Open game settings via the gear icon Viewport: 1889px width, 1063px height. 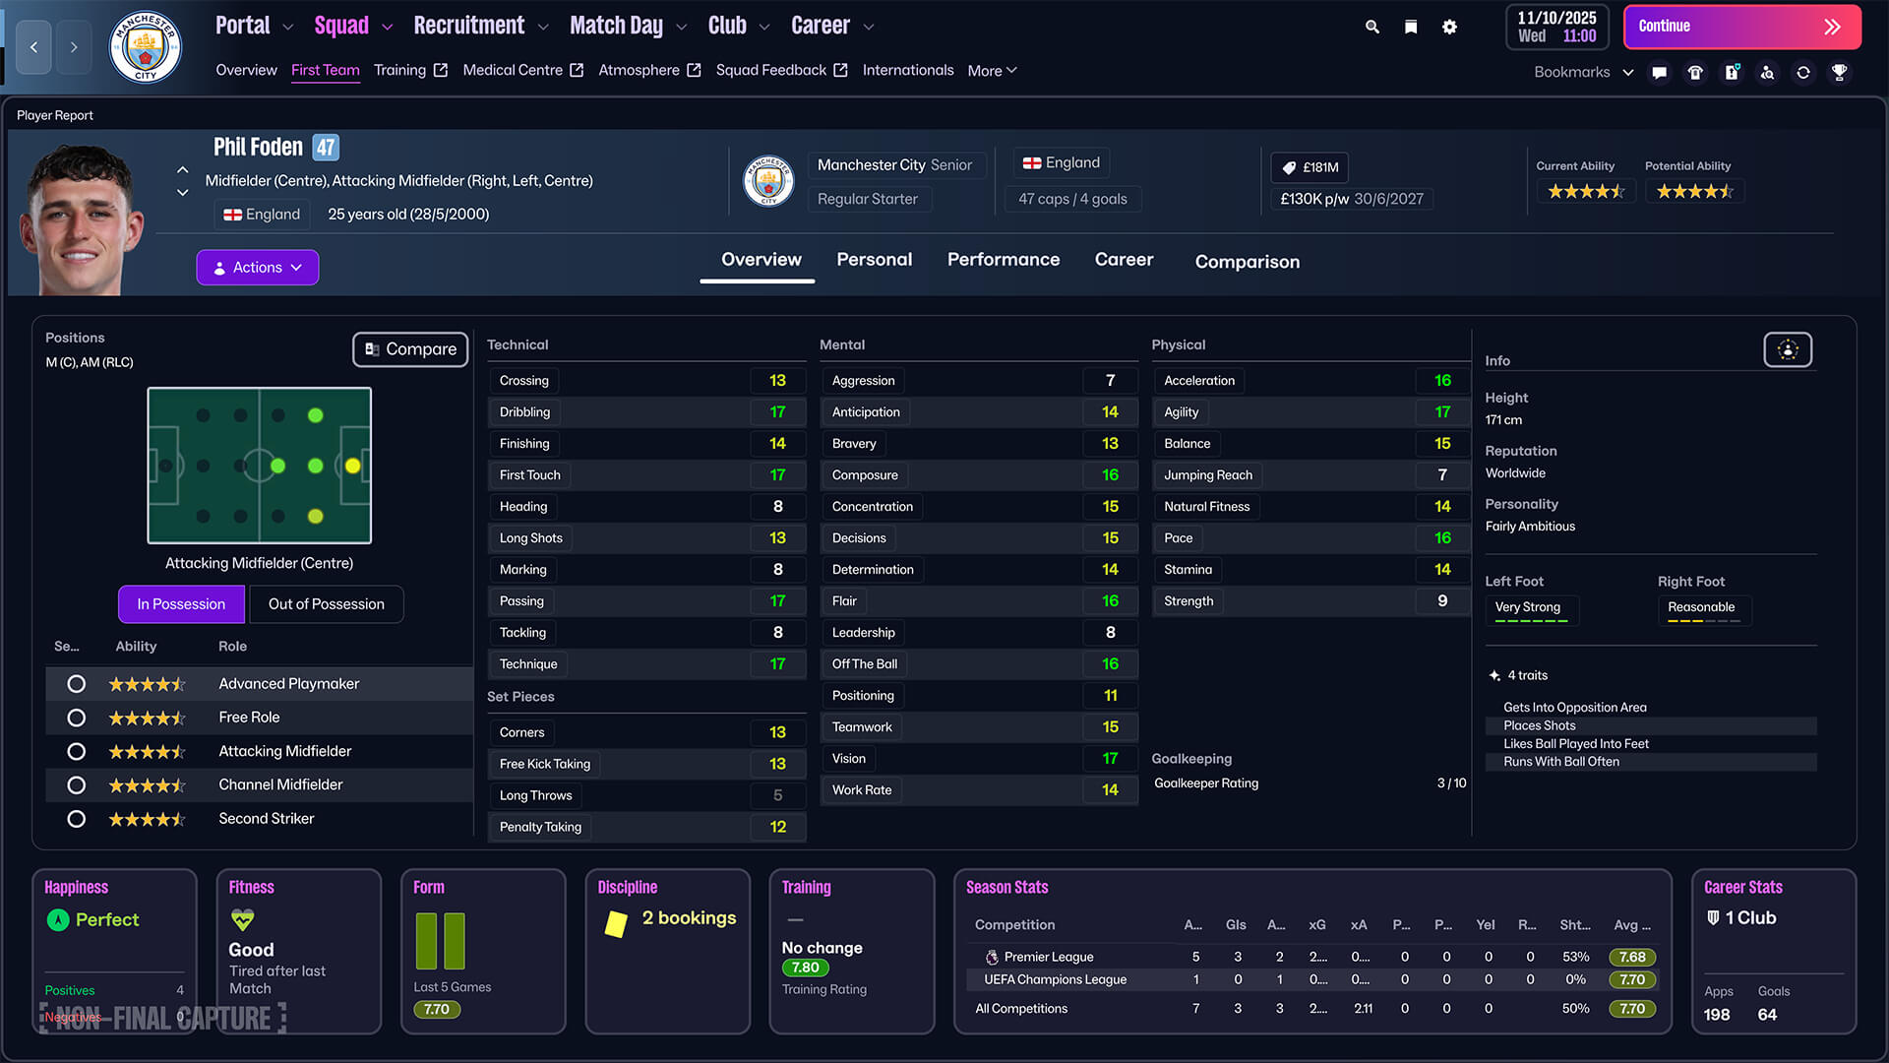[1449, 27]
